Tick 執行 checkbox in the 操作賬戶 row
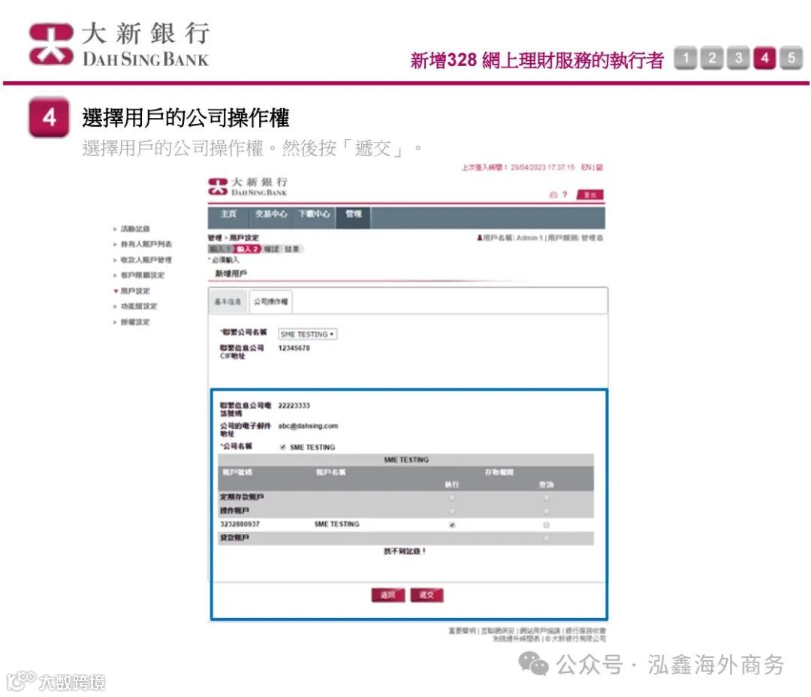This screenshot has width=811, height=697. point(452,511)
